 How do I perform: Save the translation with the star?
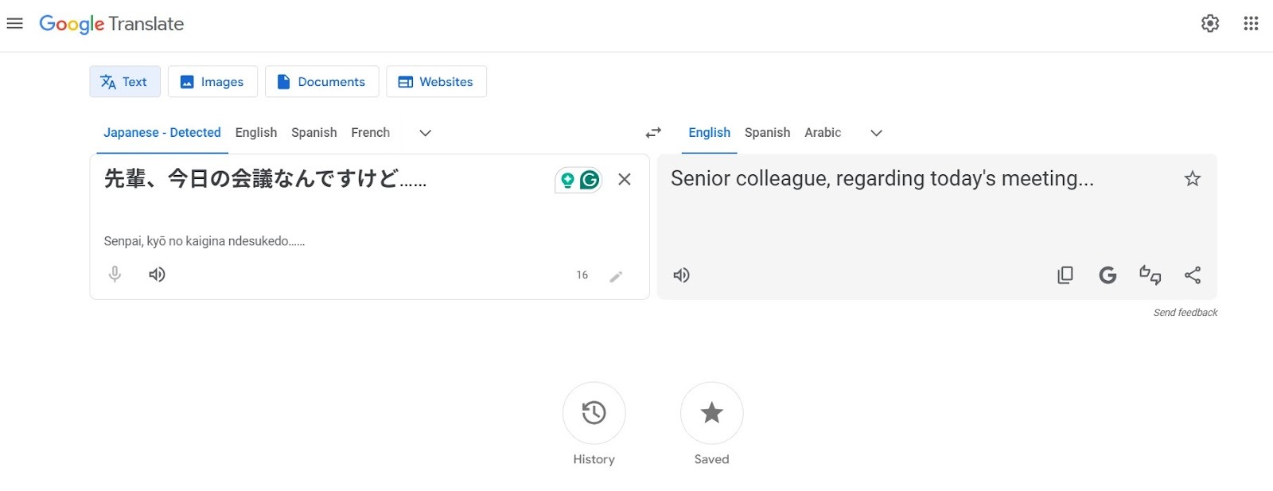(x=1192, y=178)
